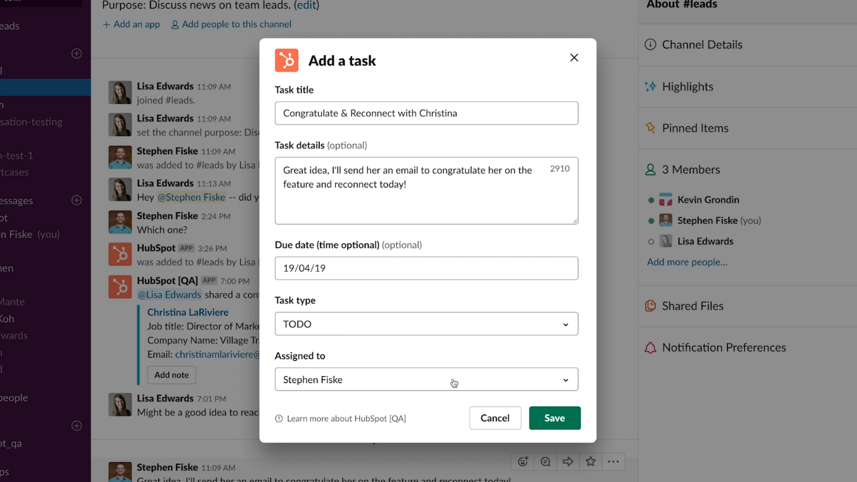Click plus icon beside the essages heading
The height and width of the screenshot is (482, 857).
[77, 200]
